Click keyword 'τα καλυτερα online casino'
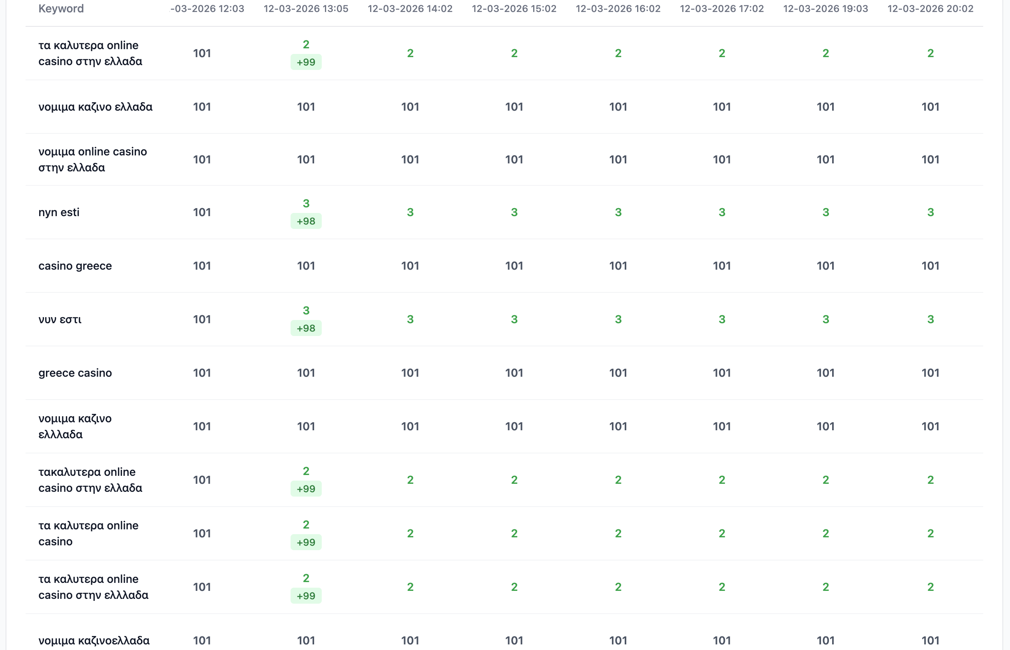This screenshot has height=650, width=1010. click(89, 533)
